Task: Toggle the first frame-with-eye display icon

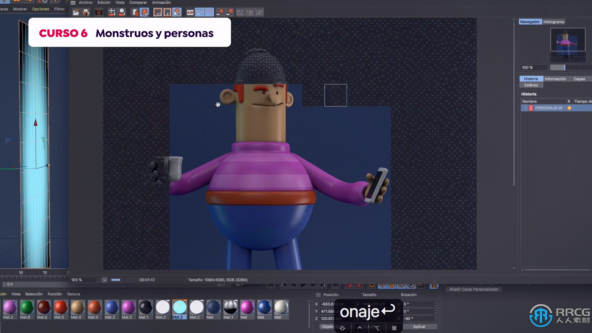Action: (x=158, y=12)
